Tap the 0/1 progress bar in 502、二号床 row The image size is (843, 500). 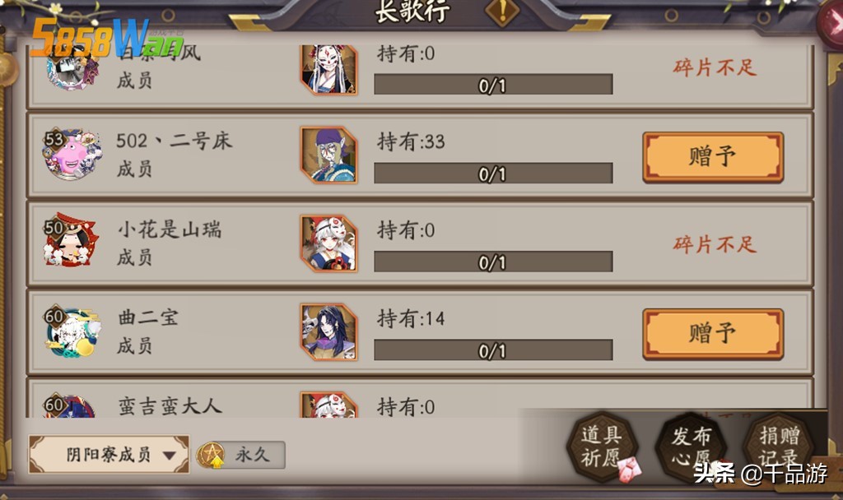[493, 174]
